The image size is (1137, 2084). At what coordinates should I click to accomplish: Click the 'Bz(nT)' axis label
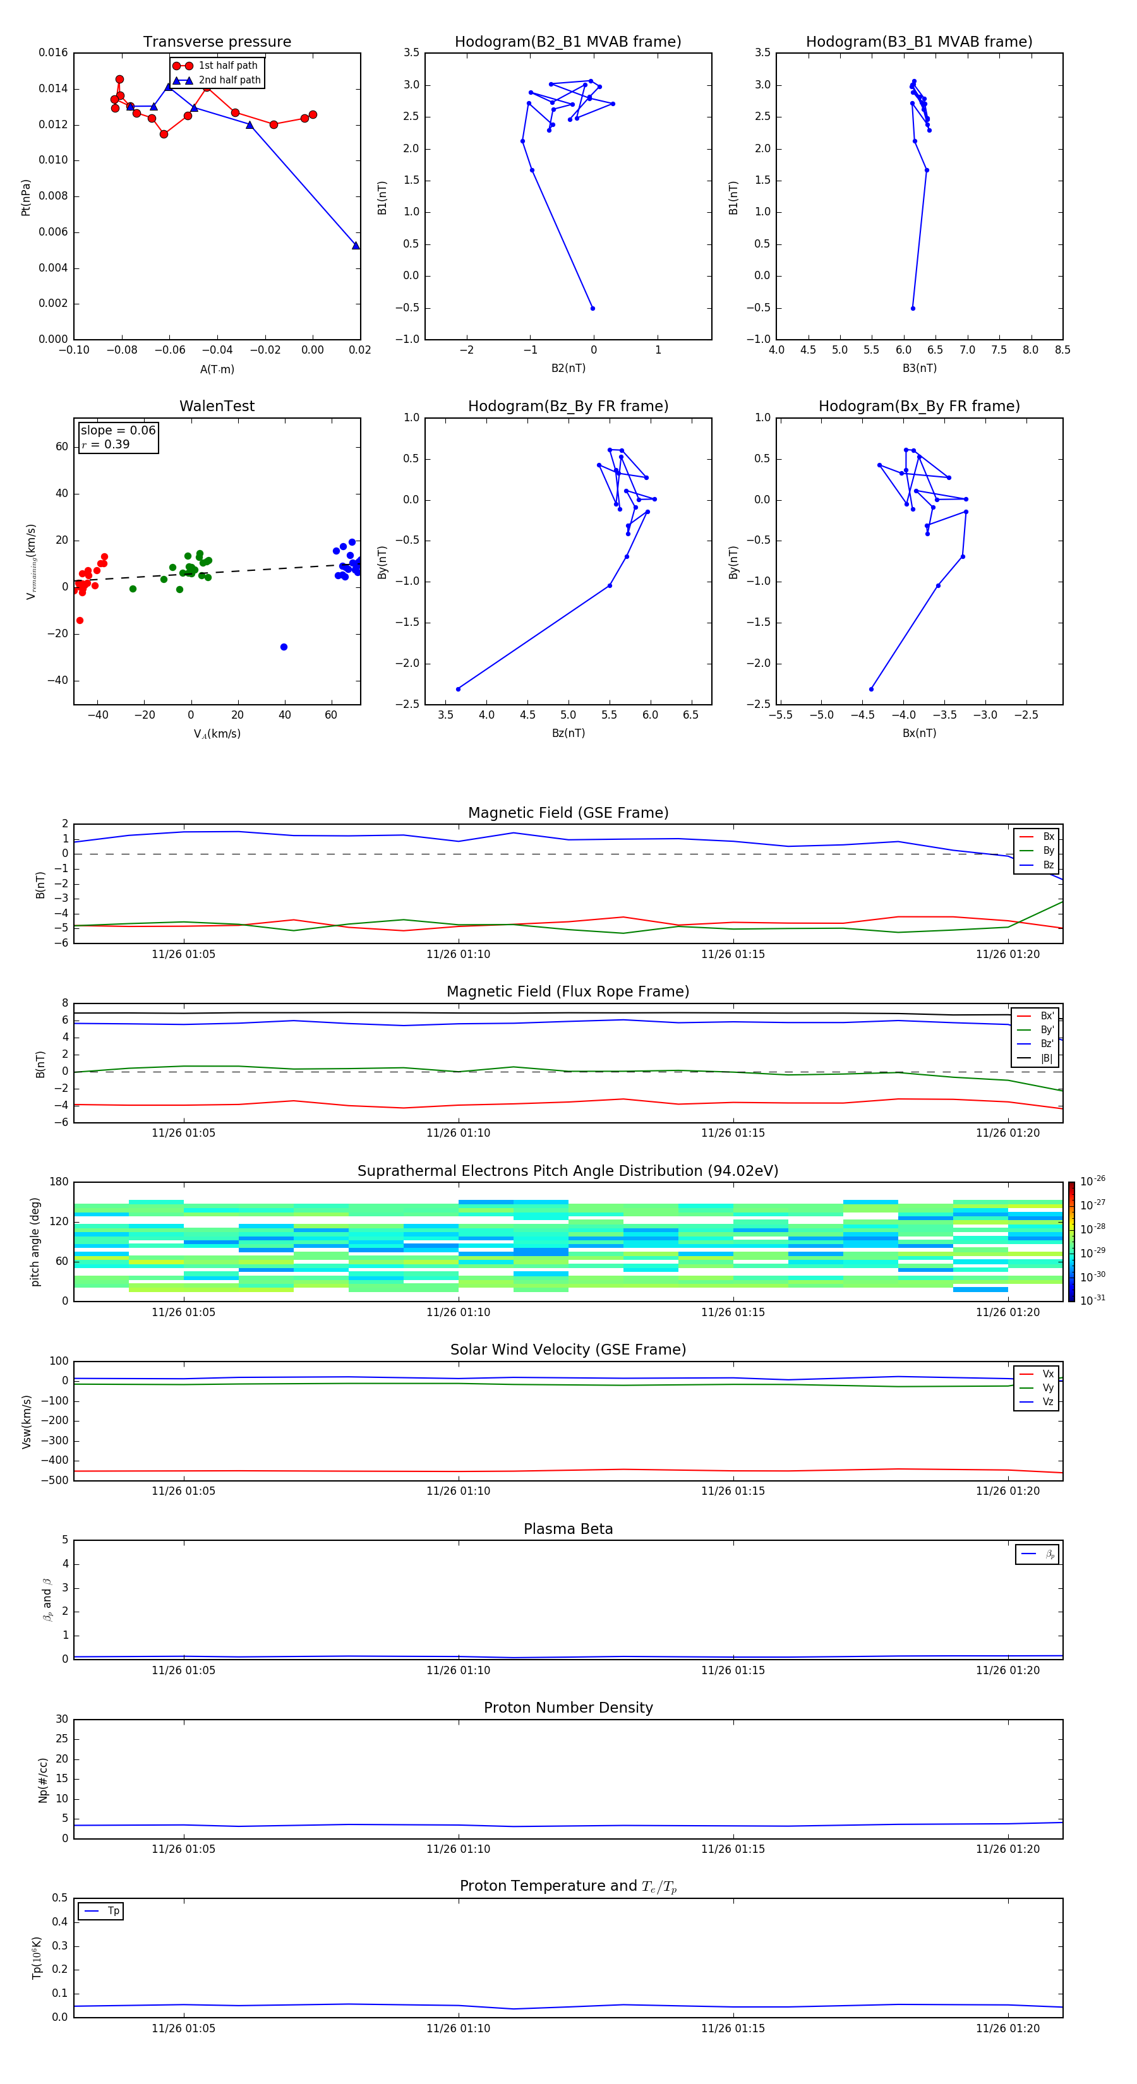click(x=568, y=733)
